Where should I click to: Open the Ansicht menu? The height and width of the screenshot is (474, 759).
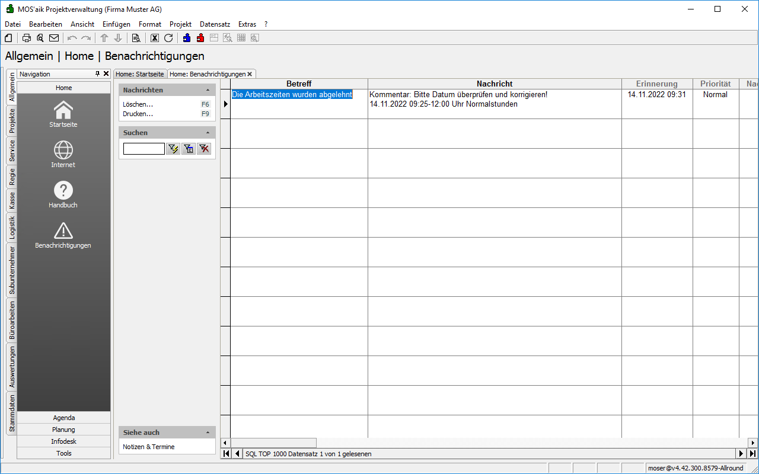coord(82,24)
